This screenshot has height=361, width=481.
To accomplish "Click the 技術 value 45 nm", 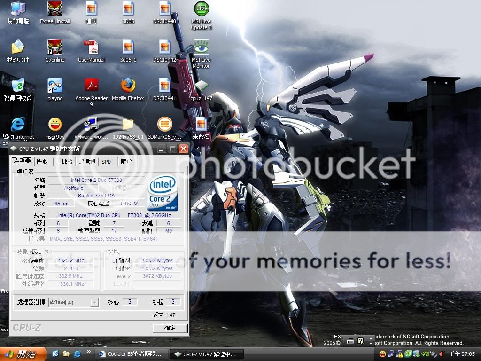I will (62, 204).
